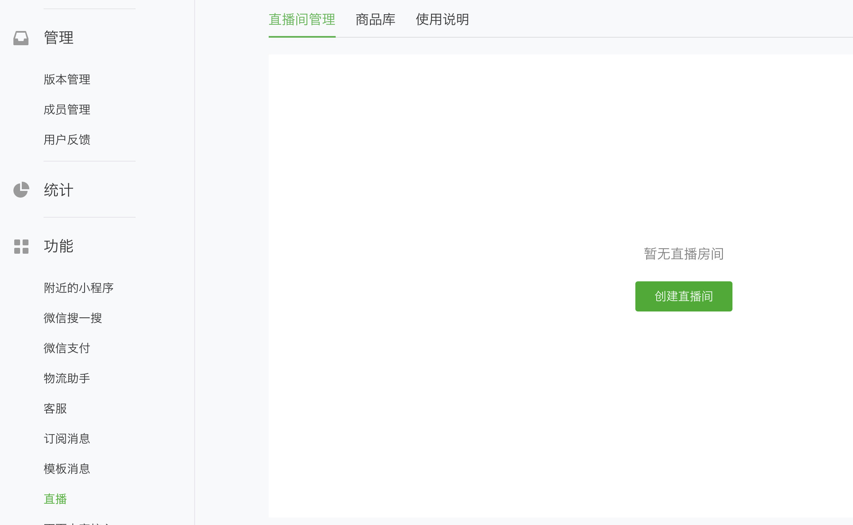Collapse the 功能 sidebar section
Viewport: 853px width, 525px height.
59,246
